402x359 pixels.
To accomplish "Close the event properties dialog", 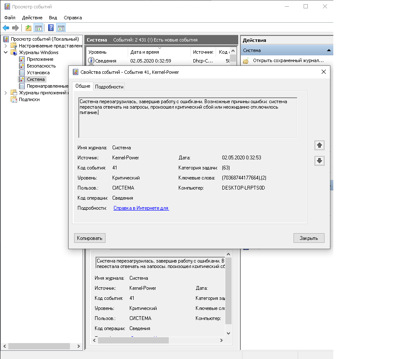I will pyautogui.click(x=324, y=72).
